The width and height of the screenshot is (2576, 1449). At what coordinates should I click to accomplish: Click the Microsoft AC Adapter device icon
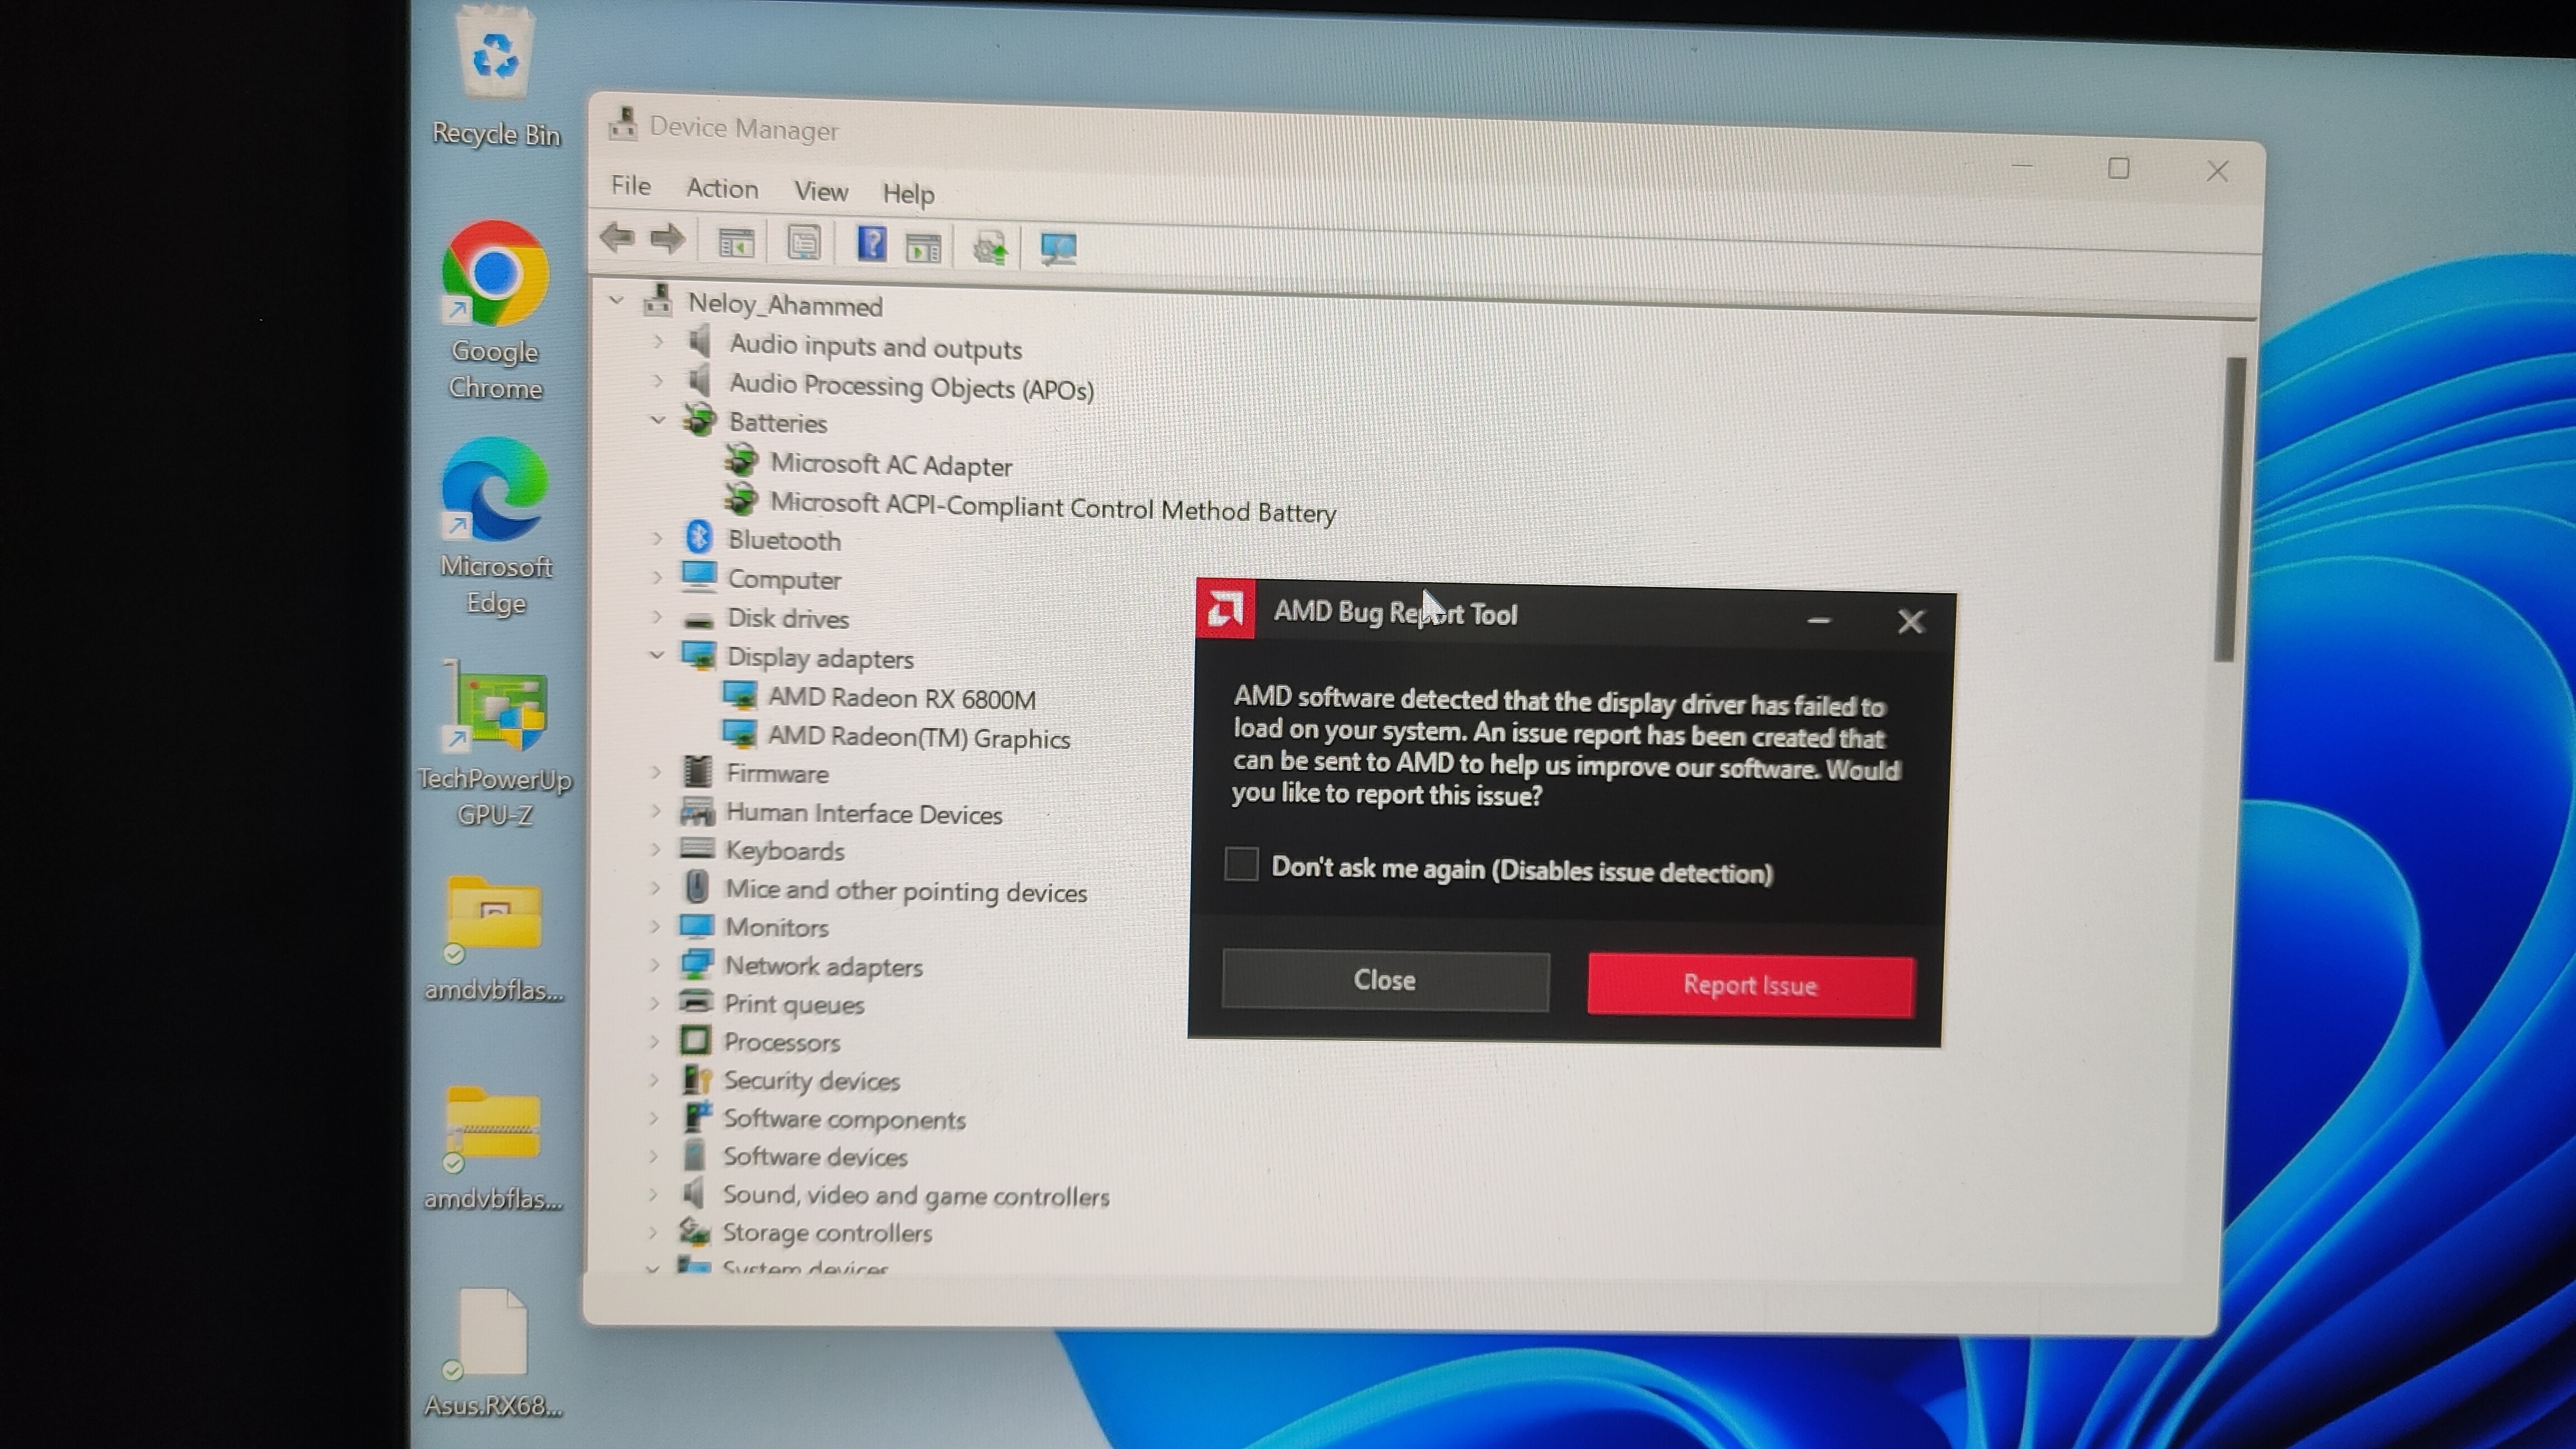[741, 461]
